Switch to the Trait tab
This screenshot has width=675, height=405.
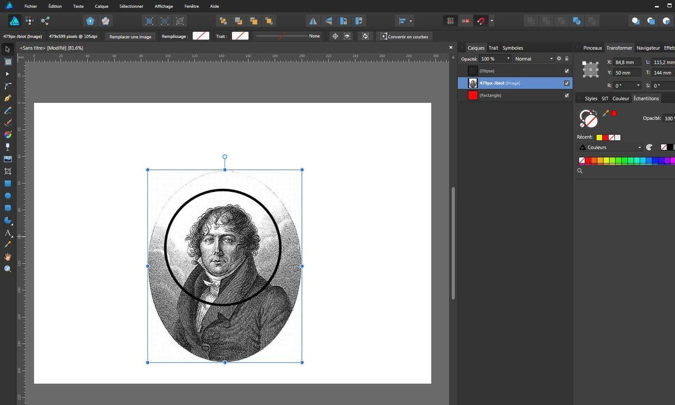tap(493, 48)
